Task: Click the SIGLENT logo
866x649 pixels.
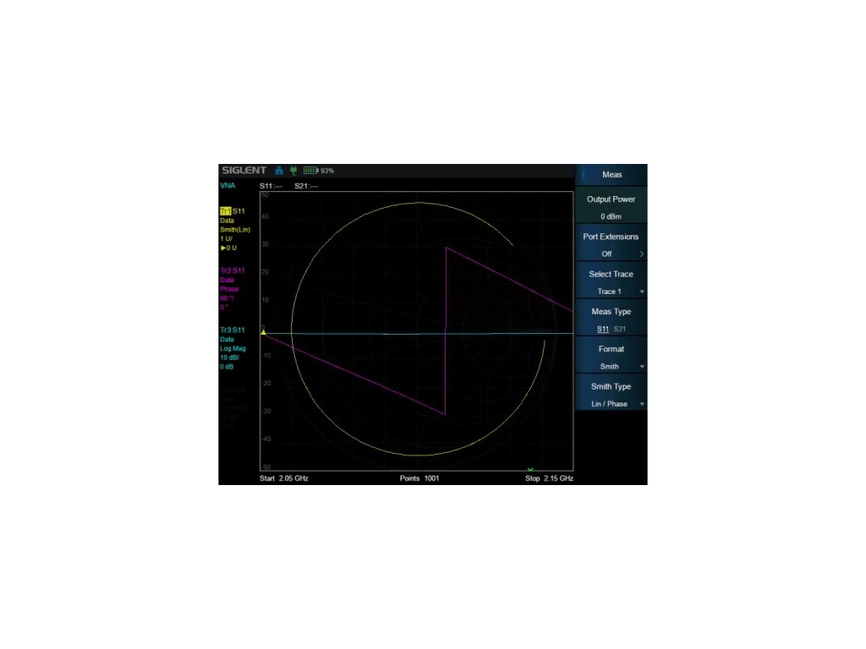Action: 244,168
